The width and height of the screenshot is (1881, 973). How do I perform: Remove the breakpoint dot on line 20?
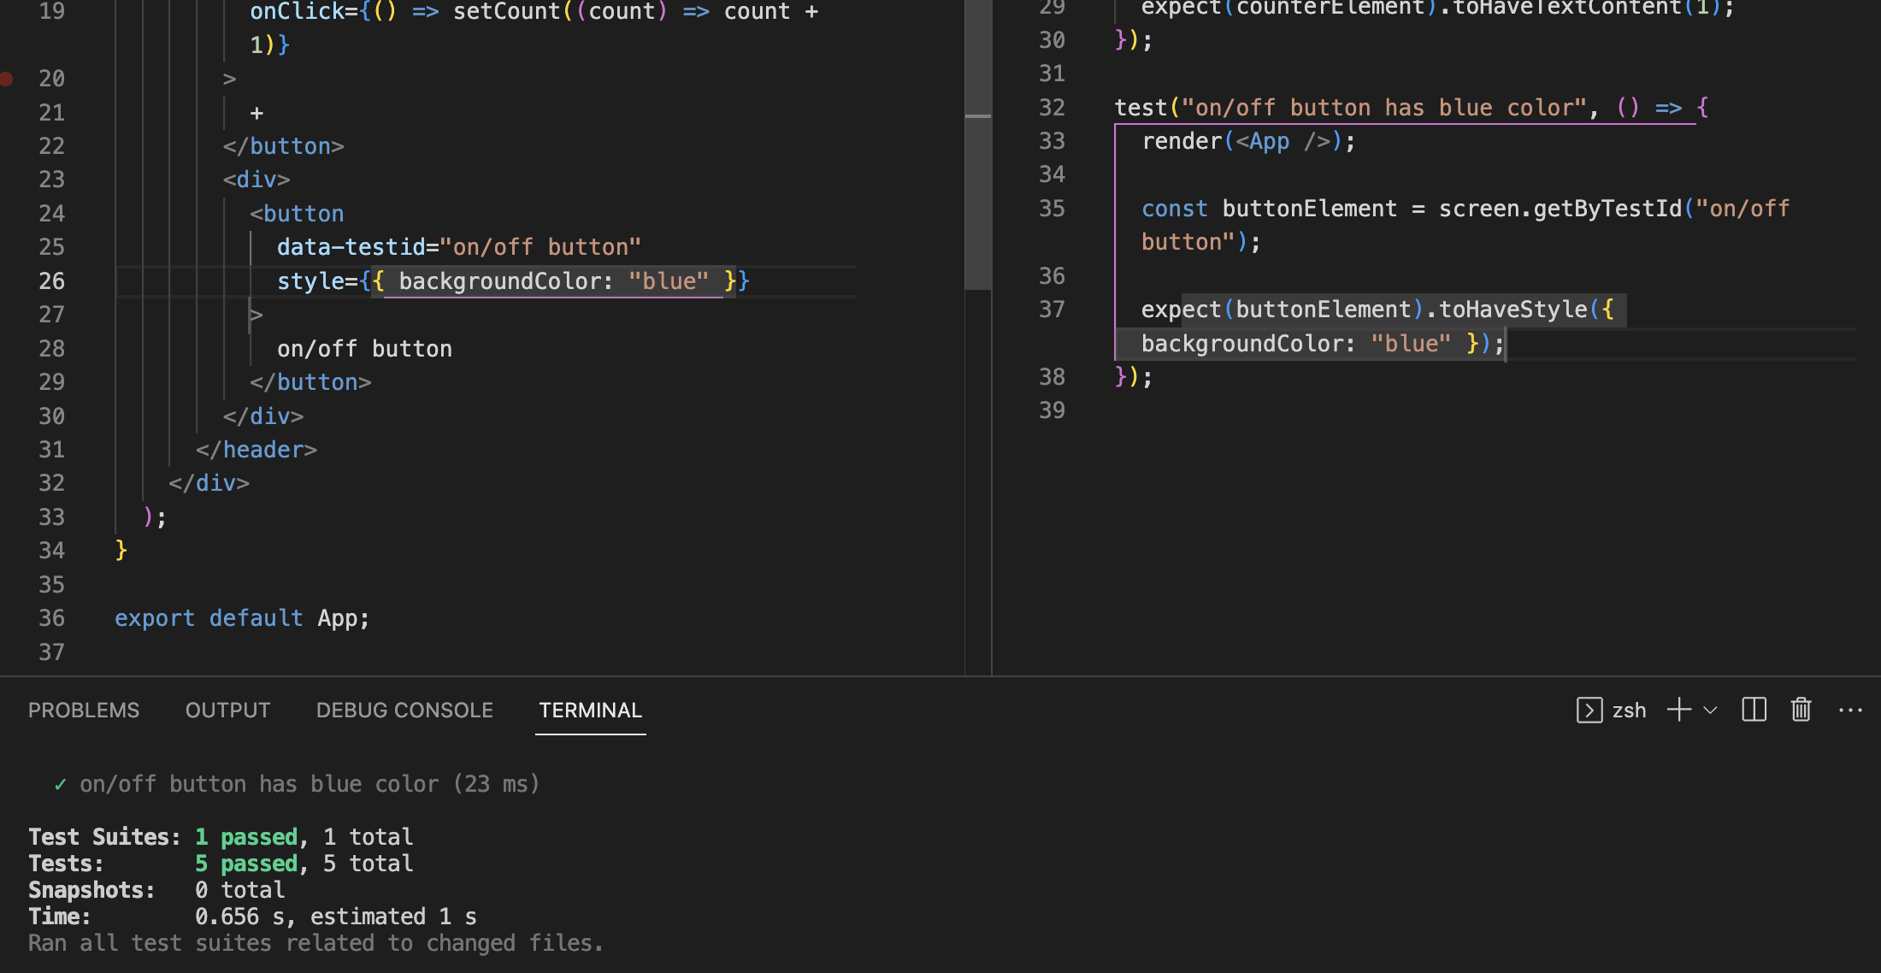click(7, 79)
